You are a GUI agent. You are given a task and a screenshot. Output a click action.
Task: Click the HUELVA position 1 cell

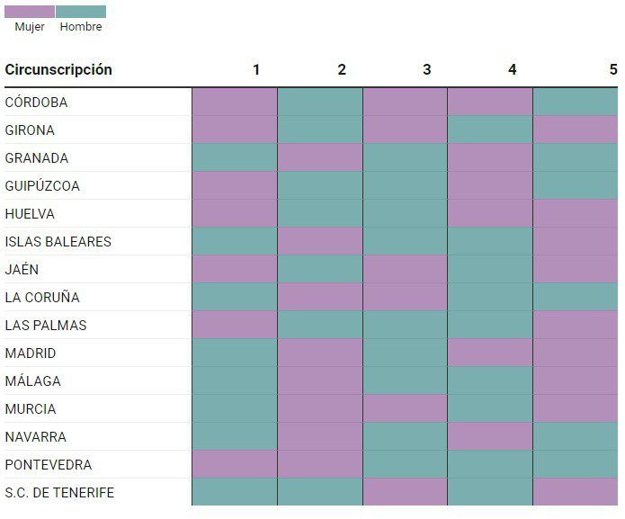[234, 214]
